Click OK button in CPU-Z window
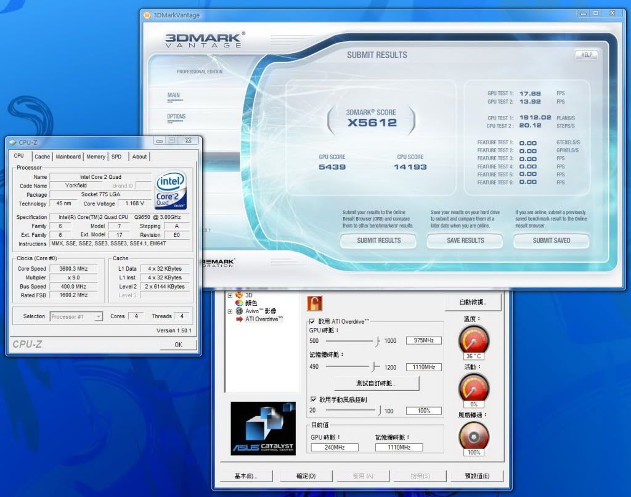Viewport: 631px width, 497px height. [178, 345]
